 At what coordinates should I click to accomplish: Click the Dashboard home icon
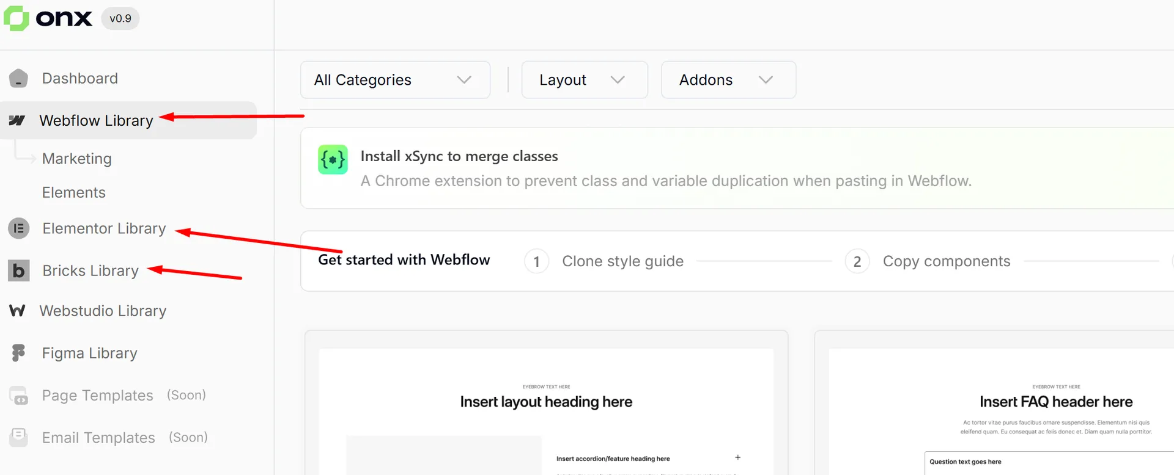click(x=18, y=79)
